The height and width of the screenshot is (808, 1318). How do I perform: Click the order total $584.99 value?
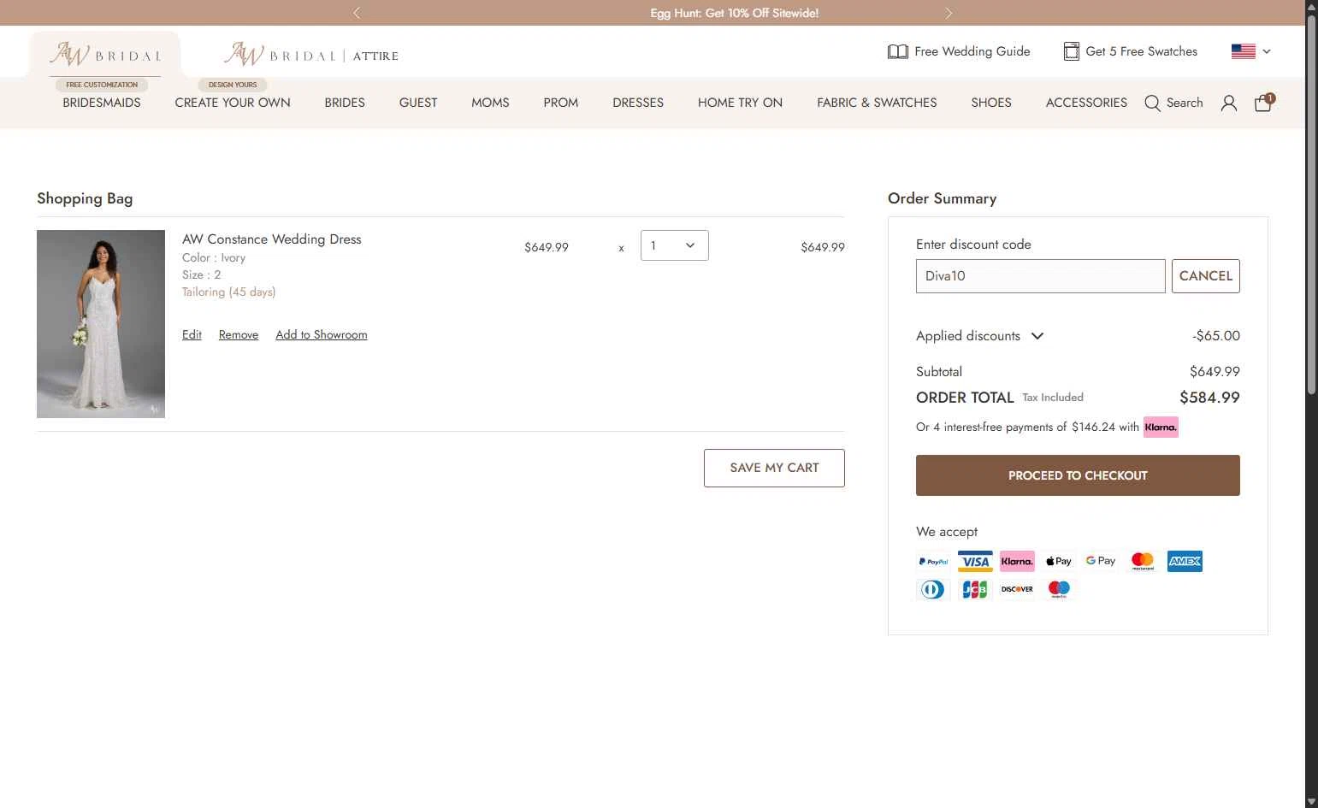1209,398
